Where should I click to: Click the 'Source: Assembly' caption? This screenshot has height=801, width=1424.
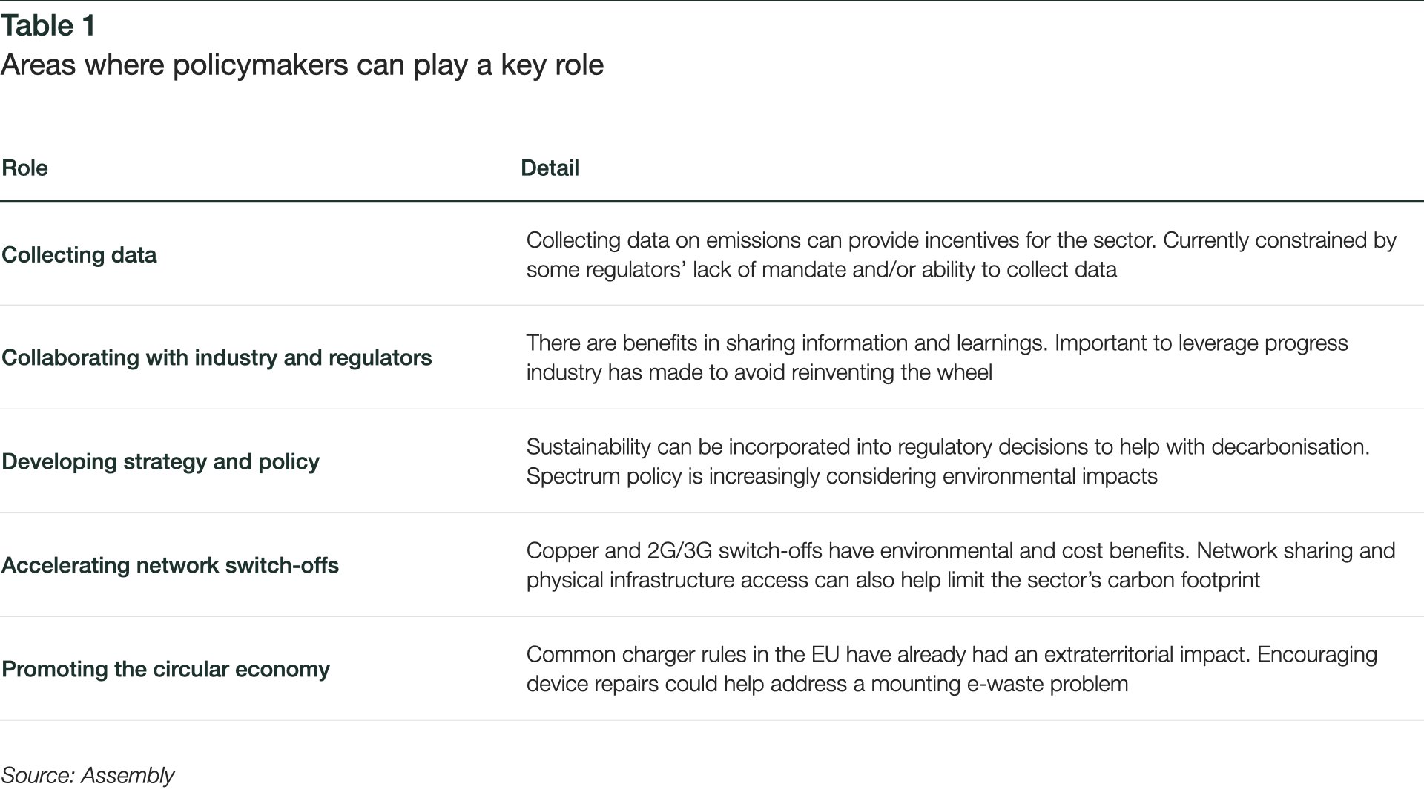88,775
